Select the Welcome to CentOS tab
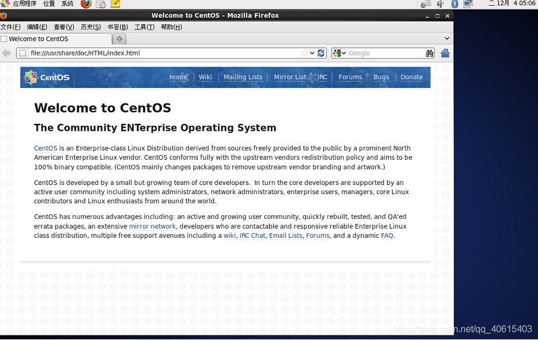Image resolution: width=538 pixels, height=340 pixels. click(56, 39)
